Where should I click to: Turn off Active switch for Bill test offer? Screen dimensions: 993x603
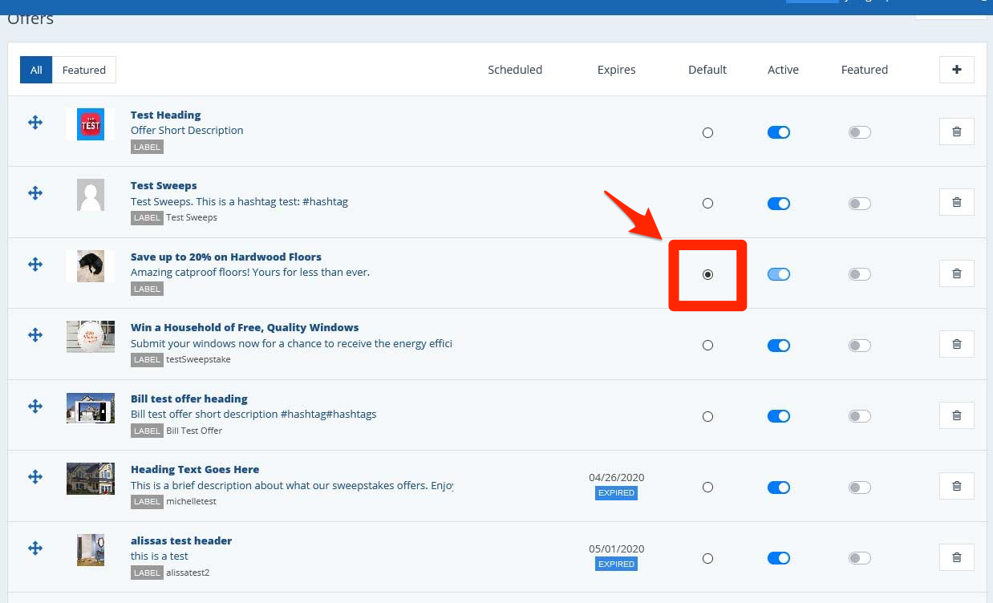tap(778, 416)
